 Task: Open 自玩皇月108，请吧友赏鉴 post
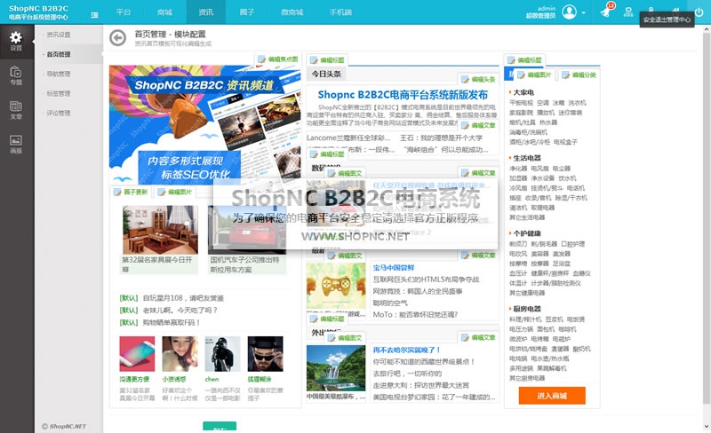click(183, 298)
